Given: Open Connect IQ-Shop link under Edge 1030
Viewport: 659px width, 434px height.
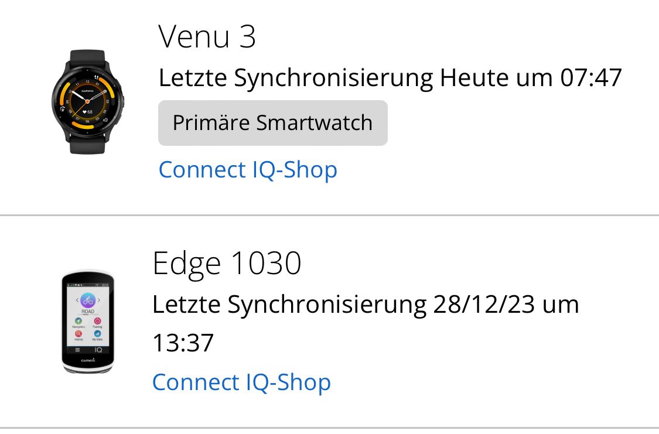Looking at the screenshot, I should pyautogui.click(x=241, y=382).
